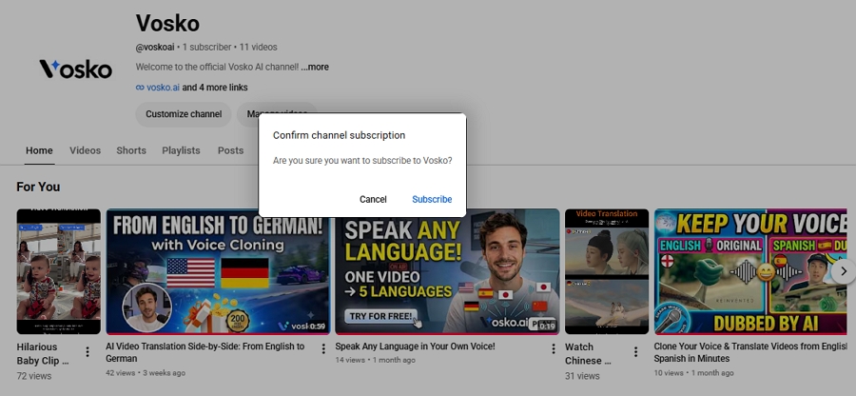The image size is (856, 396).
Task: Click title 'Clone Your Voice & Translate Videos'
Action: pyautogui.click(x=750, y=352)
